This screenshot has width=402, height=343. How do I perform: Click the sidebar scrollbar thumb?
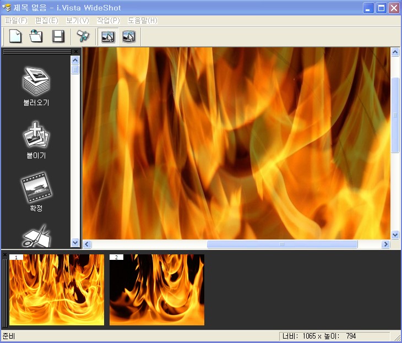pos(75,69)
